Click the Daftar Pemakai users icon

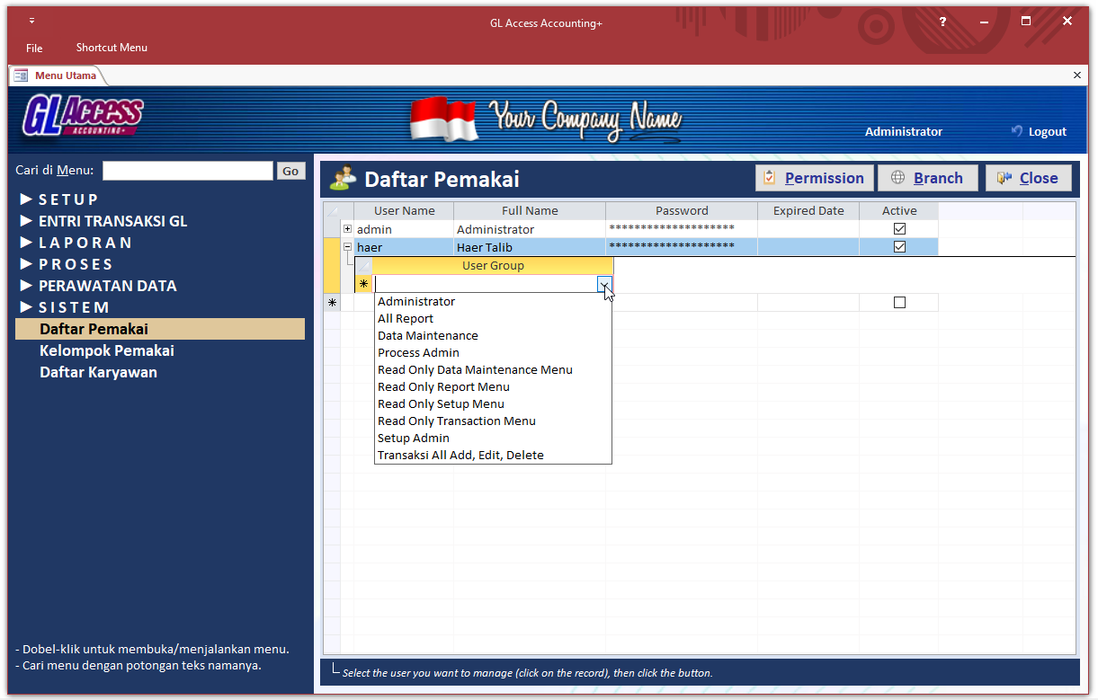coord(343,179)
